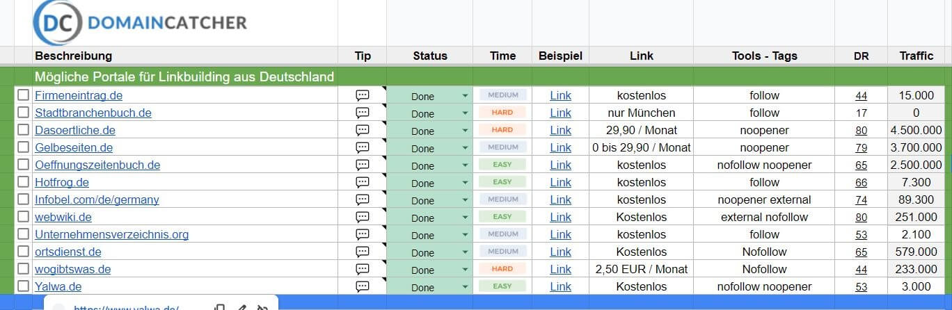
Task: Click the HARD time chip for Stadtbranchenbuch.de
Action: [x=502, y=113]
